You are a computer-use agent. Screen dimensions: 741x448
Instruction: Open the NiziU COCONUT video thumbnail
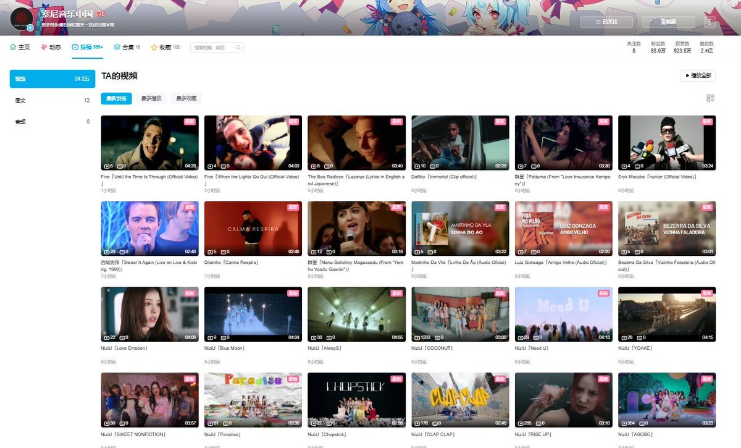click(x=460, y=314)
